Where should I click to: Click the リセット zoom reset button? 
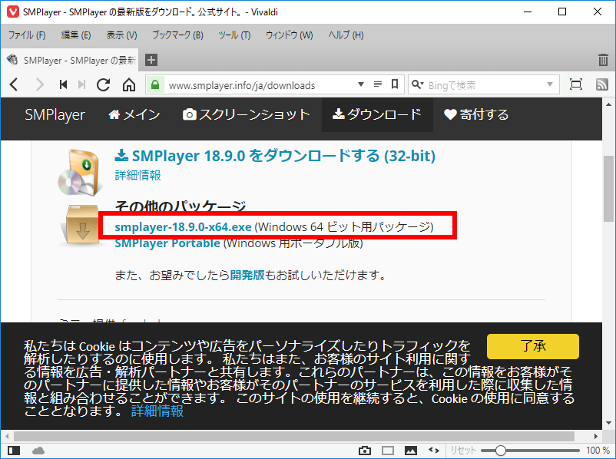coord(463,451)
